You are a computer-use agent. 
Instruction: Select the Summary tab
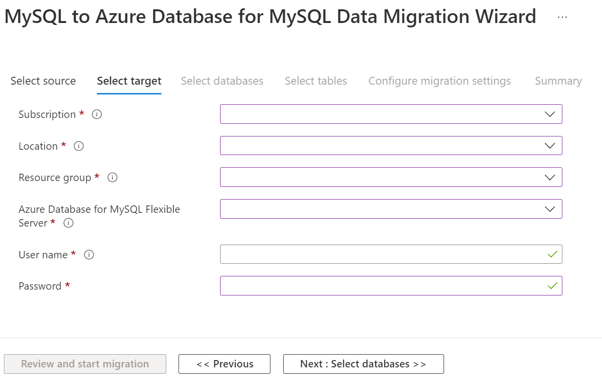pos(558,81)
